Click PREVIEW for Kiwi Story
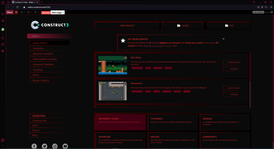 [x=234, y=69]
